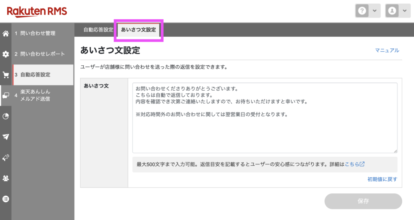The image size is (414, 220).
Task: Click the list icon at sidebar bottom
Action: (x=6, y=199)
